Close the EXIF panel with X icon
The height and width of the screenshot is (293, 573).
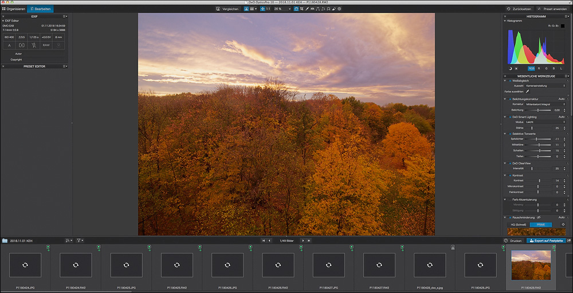3,17
